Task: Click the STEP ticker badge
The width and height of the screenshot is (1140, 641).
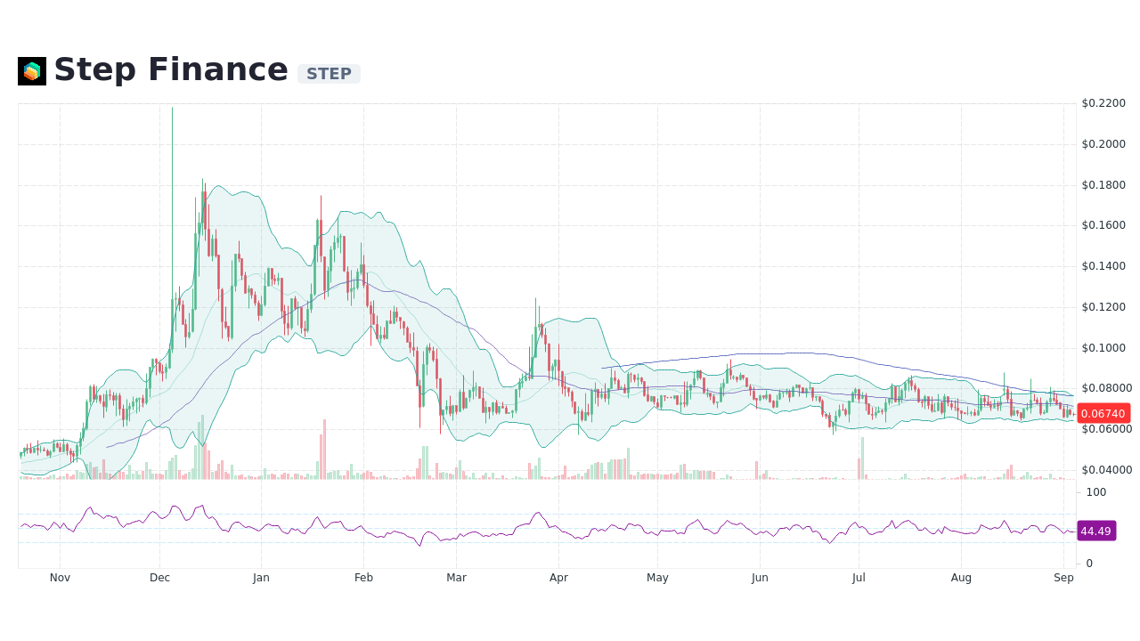Action: [328, 74]
